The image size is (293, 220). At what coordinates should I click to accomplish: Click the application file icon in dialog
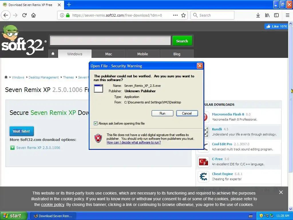[98, 88]
